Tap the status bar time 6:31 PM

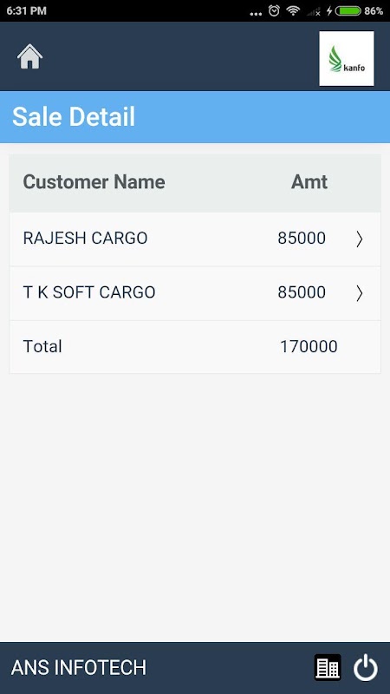(27, 10)
